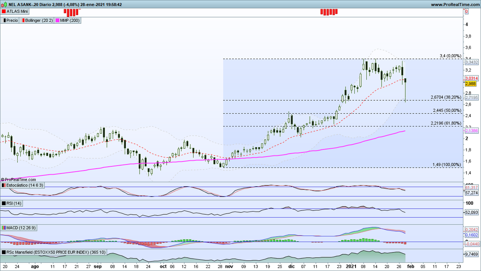Select the 2,2196 (61,80%) Fibonacci label
481x271 pixels.
tap(446, 123)
